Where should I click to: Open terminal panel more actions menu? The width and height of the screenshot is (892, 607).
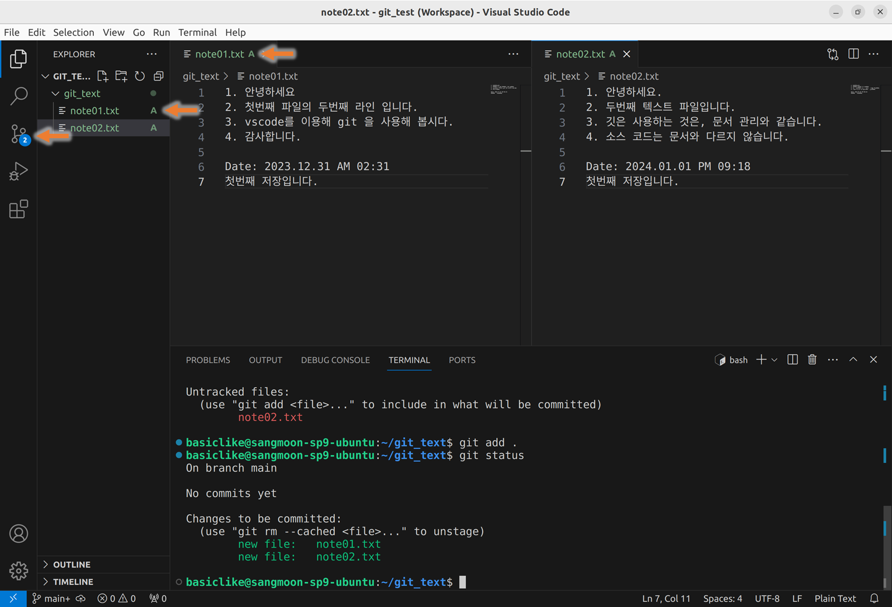[x=833, y=360]
